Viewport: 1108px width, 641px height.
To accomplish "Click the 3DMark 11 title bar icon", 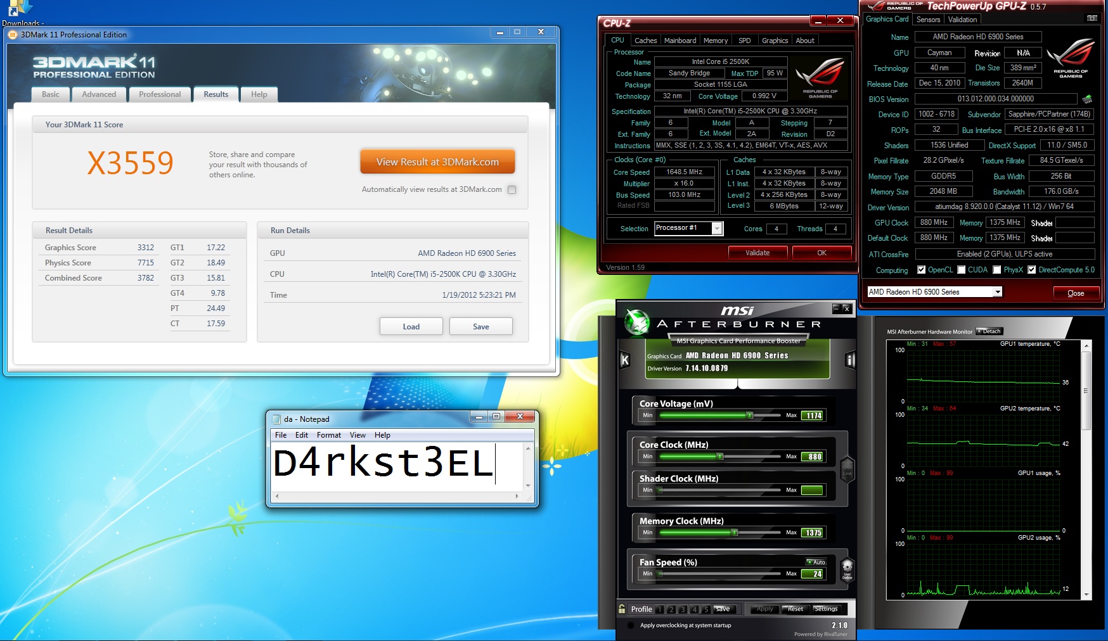I will [x=13, y=35].
